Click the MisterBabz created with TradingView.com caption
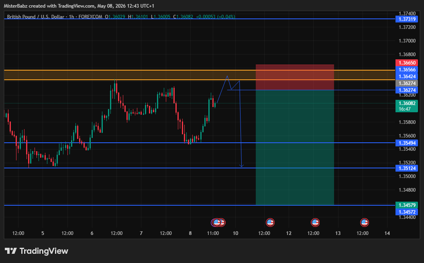424x263 pixels. coord(79,6)
